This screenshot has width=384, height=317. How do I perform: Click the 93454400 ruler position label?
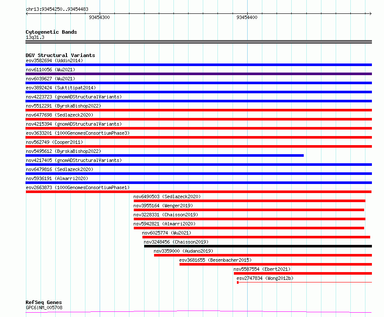[x=247, y=17]
